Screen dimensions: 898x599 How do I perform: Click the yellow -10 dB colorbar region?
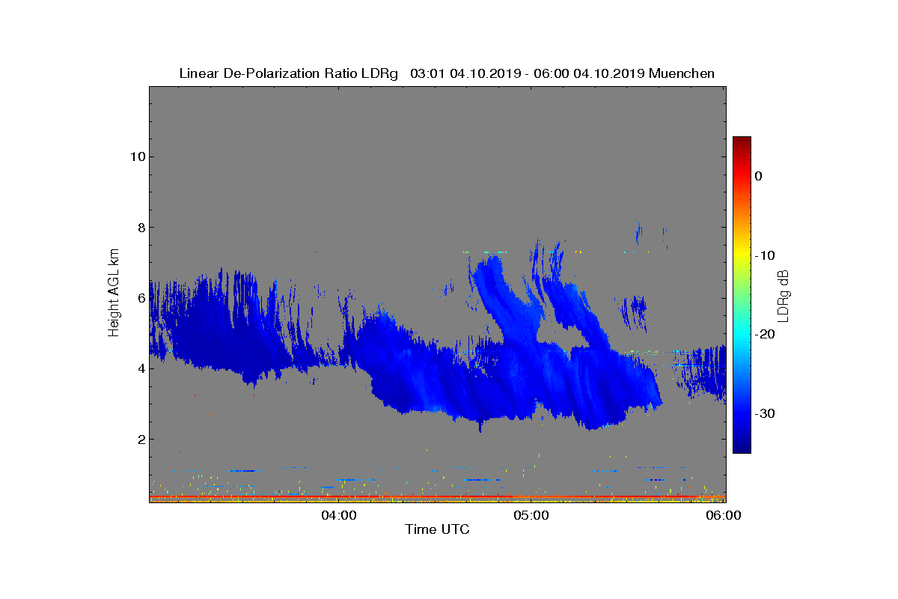click(x=742, y=255)
